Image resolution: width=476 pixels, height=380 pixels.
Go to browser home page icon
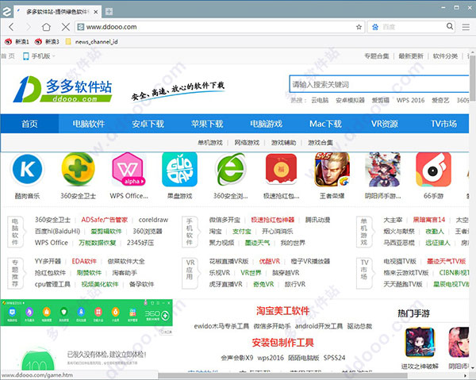click(46, 27)
